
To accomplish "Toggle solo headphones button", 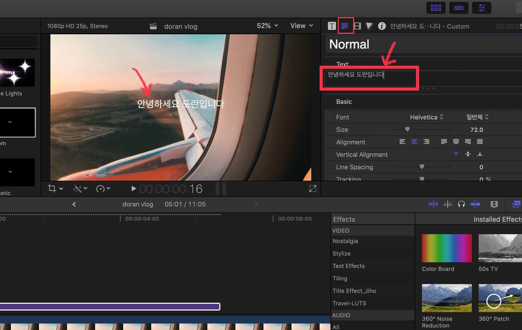I will 461,204.
